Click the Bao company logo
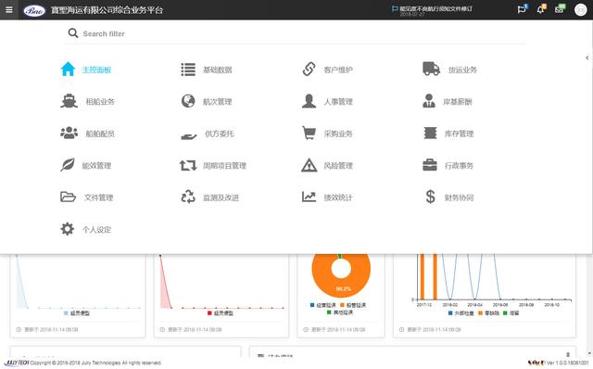Image resolution: width=593 pixels, height=369 pixels. [34, 10]
